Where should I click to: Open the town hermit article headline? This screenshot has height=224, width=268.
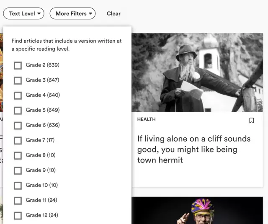193,149
